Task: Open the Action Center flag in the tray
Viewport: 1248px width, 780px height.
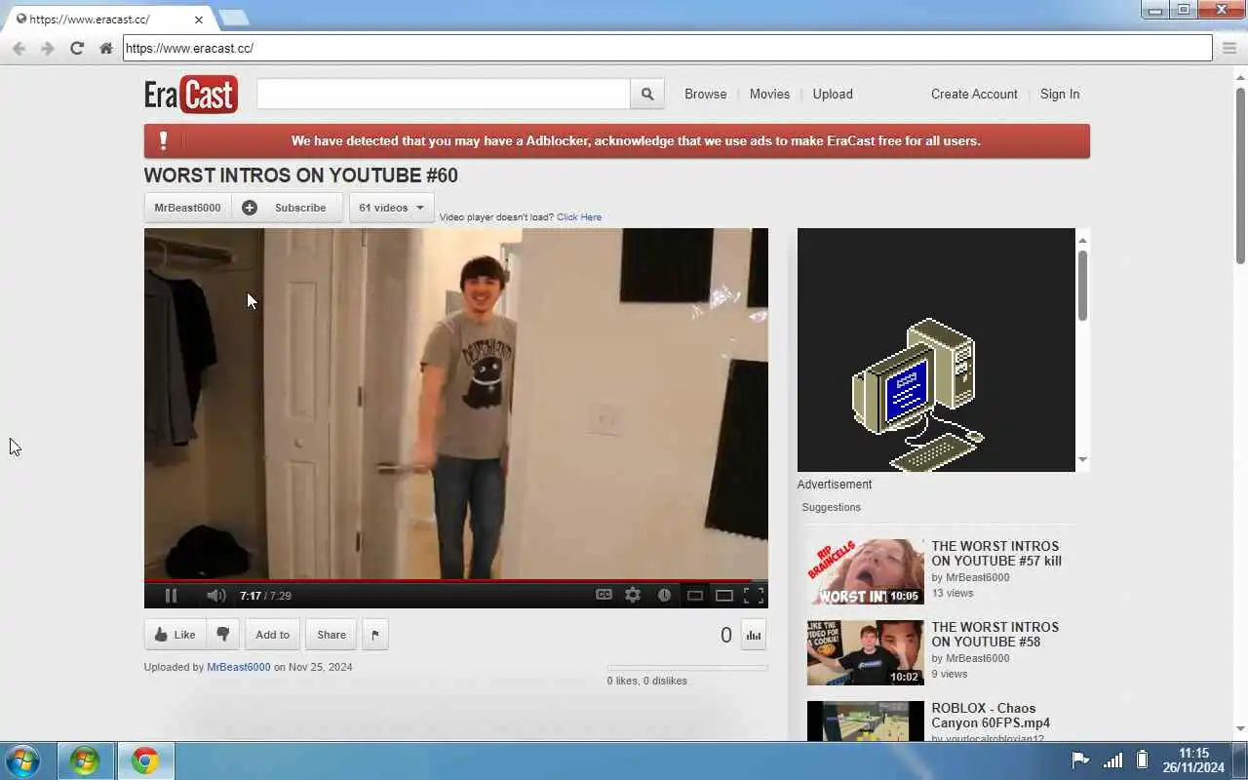Action: click(x=1080, y=760)
